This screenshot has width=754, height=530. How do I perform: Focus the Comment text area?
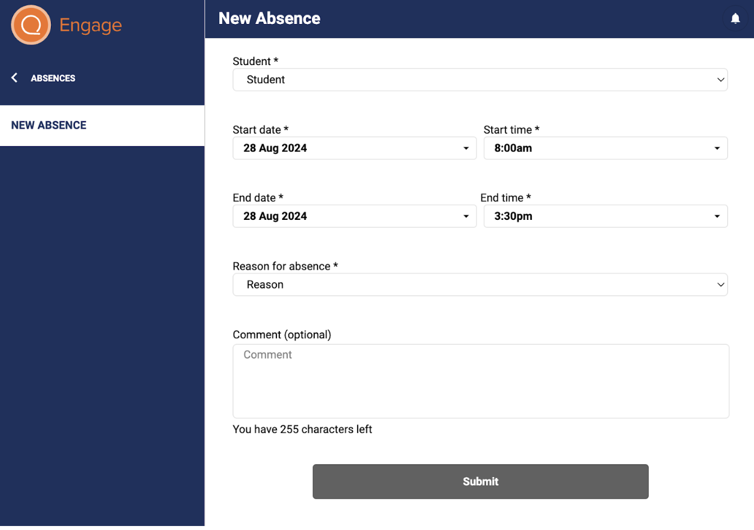pos(480,381)
